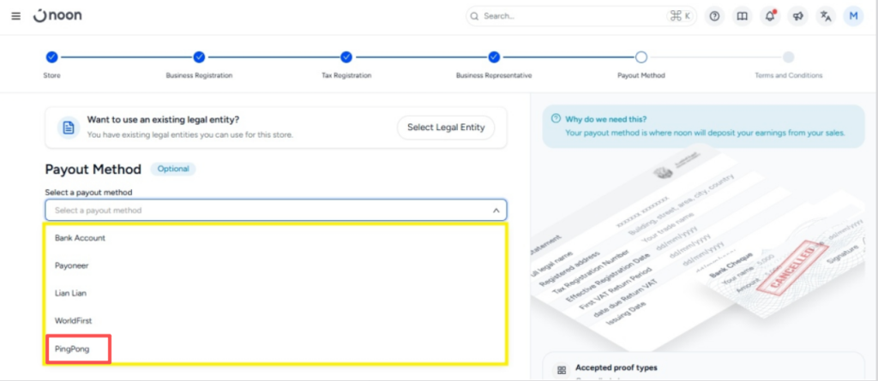Click the Payout Method step circle
Image resolution: width=878 pixels, height=381 pixels.
641,57
